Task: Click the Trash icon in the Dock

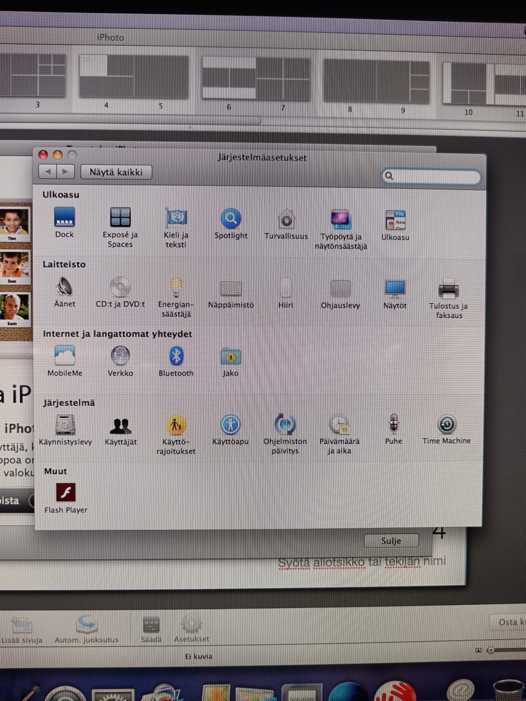Action: pyautogui.click(x=508, y=689)
